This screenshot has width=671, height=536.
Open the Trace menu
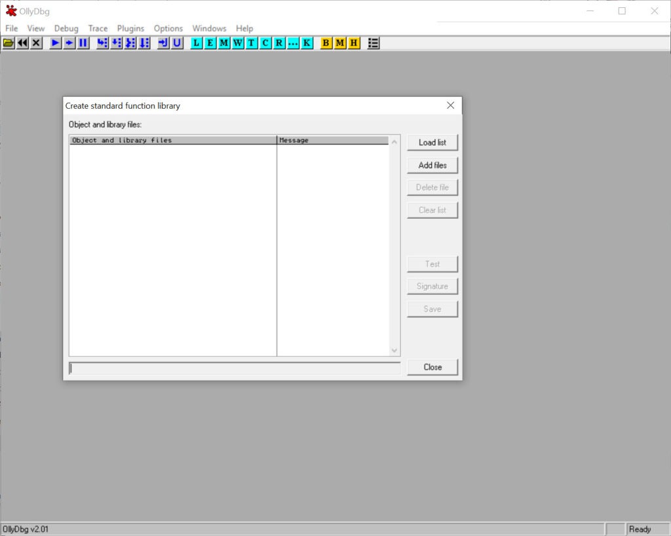click(98, 28)
